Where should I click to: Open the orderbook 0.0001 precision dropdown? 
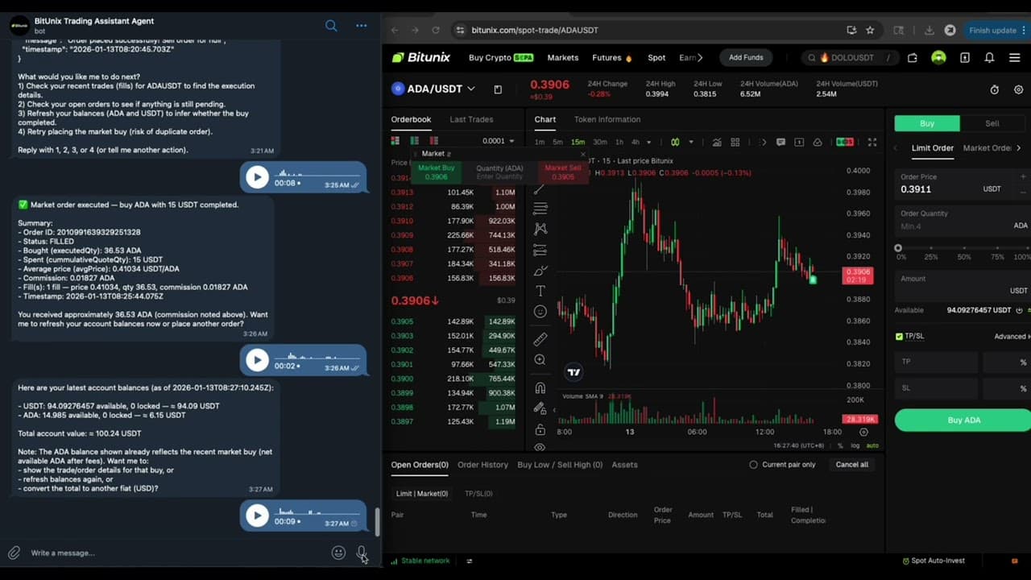[498, 141]
